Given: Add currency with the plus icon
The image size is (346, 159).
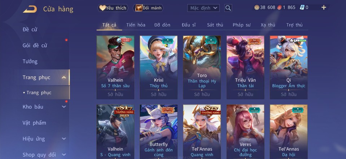Looking at the screenshot, I should tap(324, 8).
